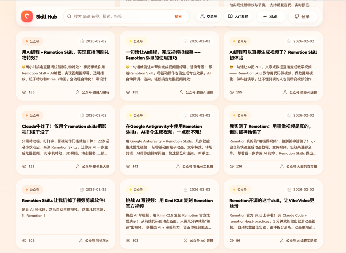
Task: Select 公众号 tag on Kimi K2.5 card
Action: 136,190
